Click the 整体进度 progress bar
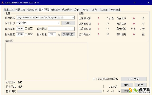This screenshot has height=95, width=152. pos(59,91)
